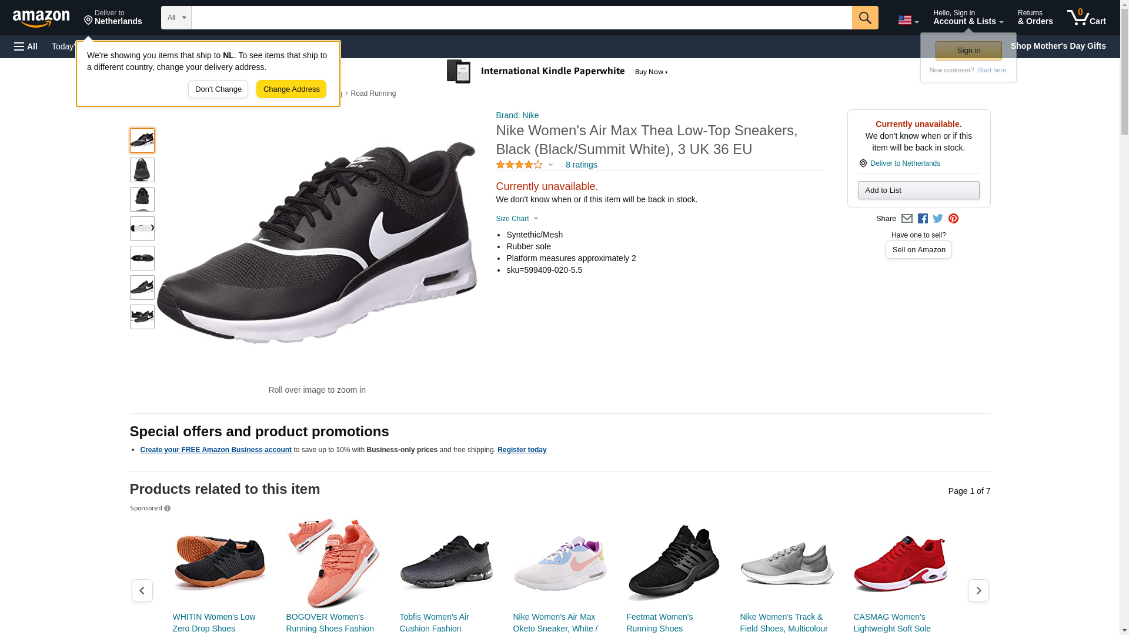
Task: Open Shop Mother's Day Gifts
Action: coord(1057,46)
